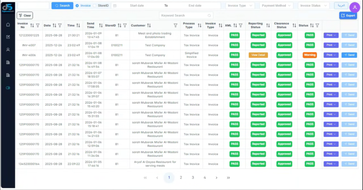Click the orange View Detail button
The height and width of the screenshot is (190, 363).
[x=258, y=55]
